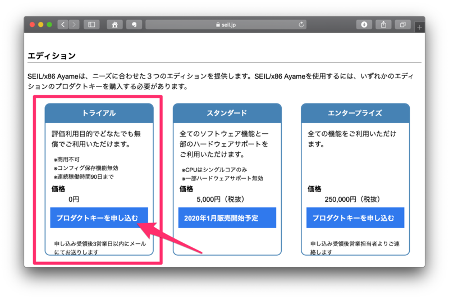The image size is (449, 299).
Task: Go forward with Safari's forward arrow
Action: 74,25
